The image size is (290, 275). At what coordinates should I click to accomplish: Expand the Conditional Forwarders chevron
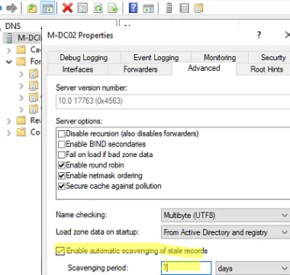(9, 133)
